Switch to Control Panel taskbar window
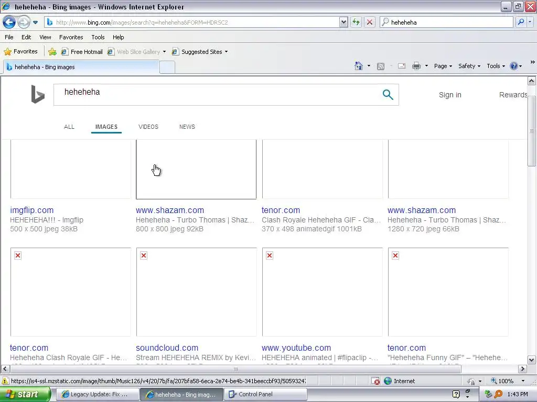 tap(265, 394)
